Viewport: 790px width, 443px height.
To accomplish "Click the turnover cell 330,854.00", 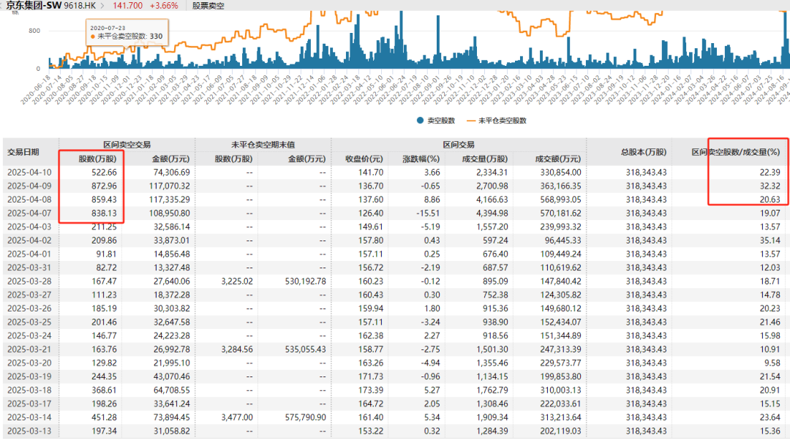I will [x=560, y=173].
